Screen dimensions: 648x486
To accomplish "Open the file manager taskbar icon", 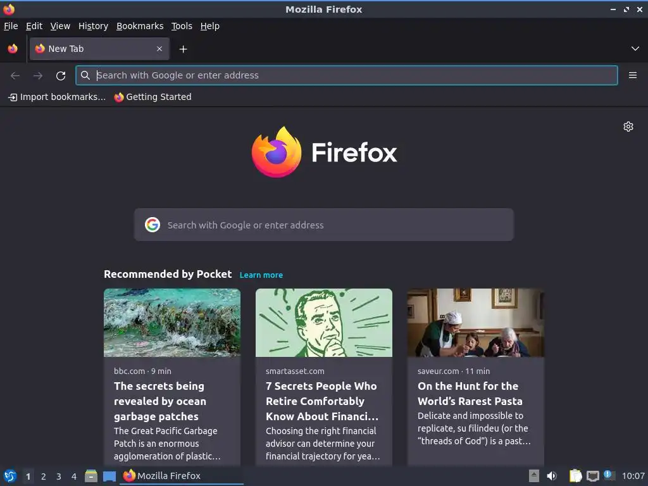I will point(91,476).
